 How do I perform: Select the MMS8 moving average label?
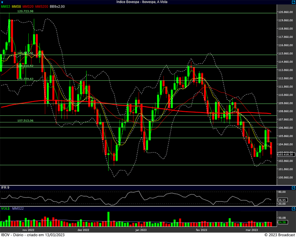tap(16, 7)
